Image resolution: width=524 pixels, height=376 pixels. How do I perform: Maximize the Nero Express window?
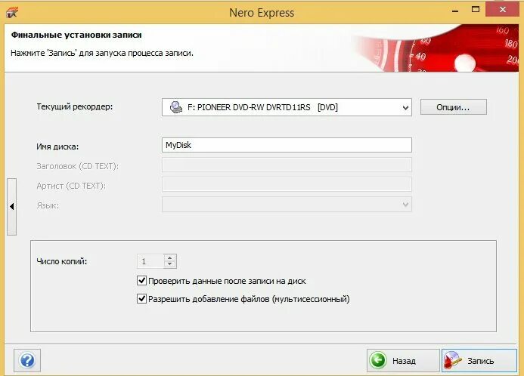(x=475, y=10)
